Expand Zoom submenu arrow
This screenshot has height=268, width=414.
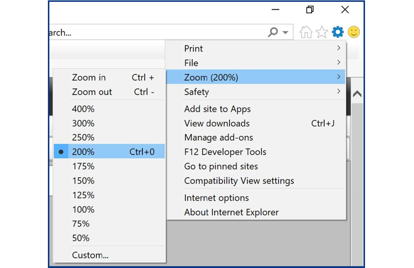pyautogui.click(x=339, y=77)
